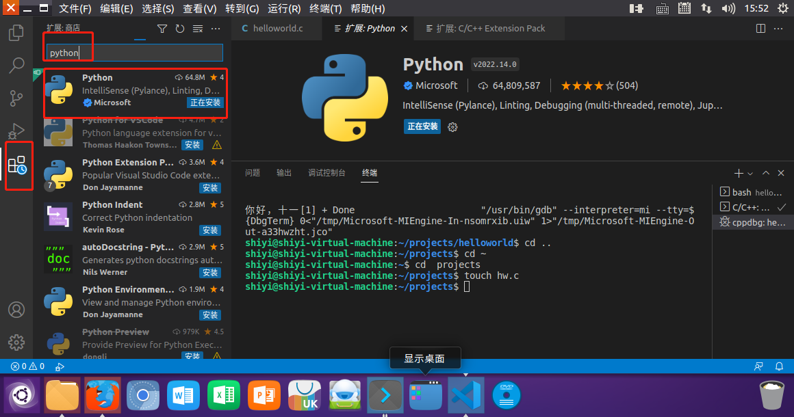Clear extension search results icon
The image size is (794, 417).
(198, 29)
